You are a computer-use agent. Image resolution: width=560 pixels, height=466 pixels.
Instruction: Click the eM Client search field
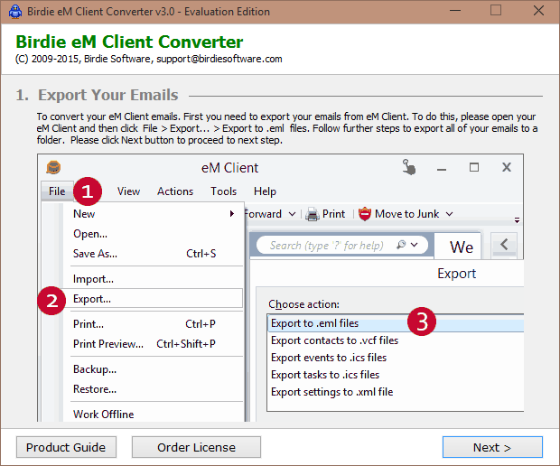click(327, 246)
